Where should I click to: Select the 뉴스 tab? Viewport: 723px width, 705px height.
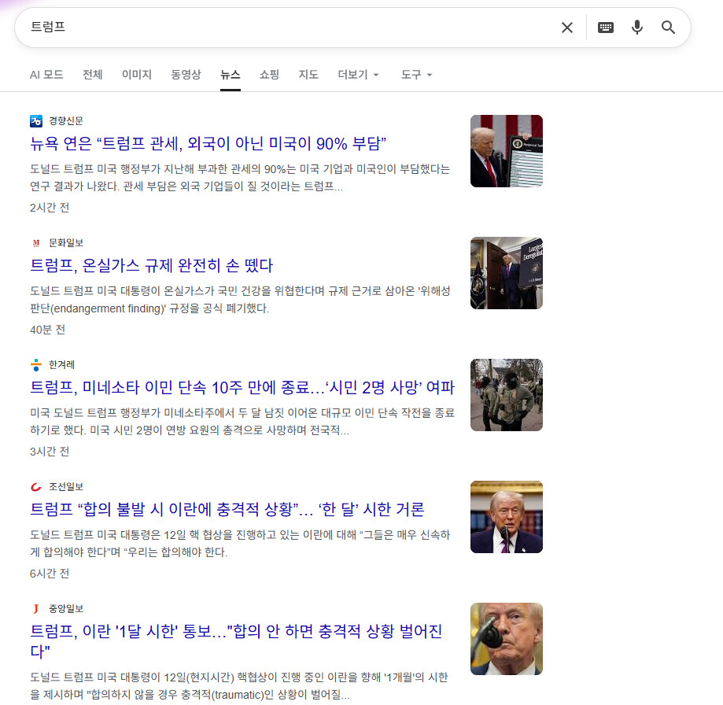click(230, 75)
